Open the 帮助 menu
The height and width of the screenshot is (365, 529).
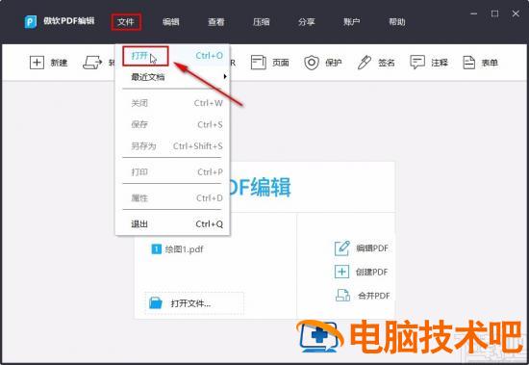coord(396,22)
